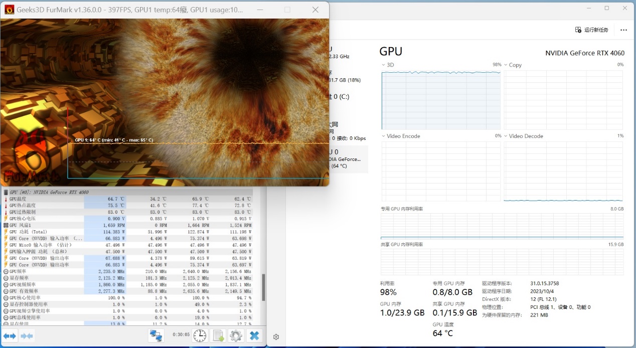Click the 运行新任务 icon in Task Manager
Screen dimensions: 636x348
click(578, 30)
